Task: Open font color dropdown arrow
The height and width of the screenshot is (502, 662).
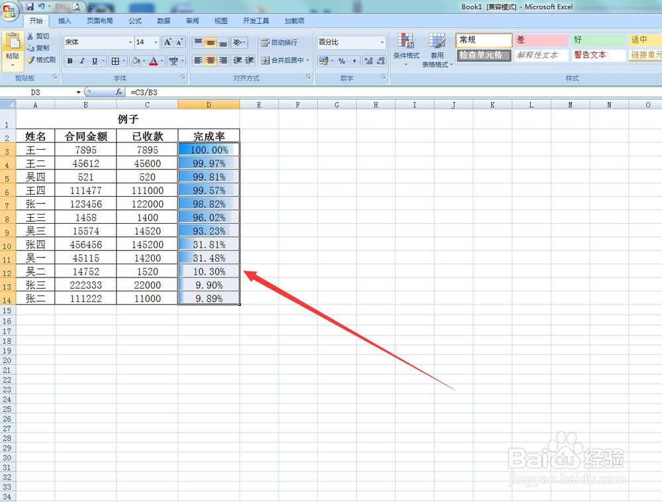Action: coord(162,61)
